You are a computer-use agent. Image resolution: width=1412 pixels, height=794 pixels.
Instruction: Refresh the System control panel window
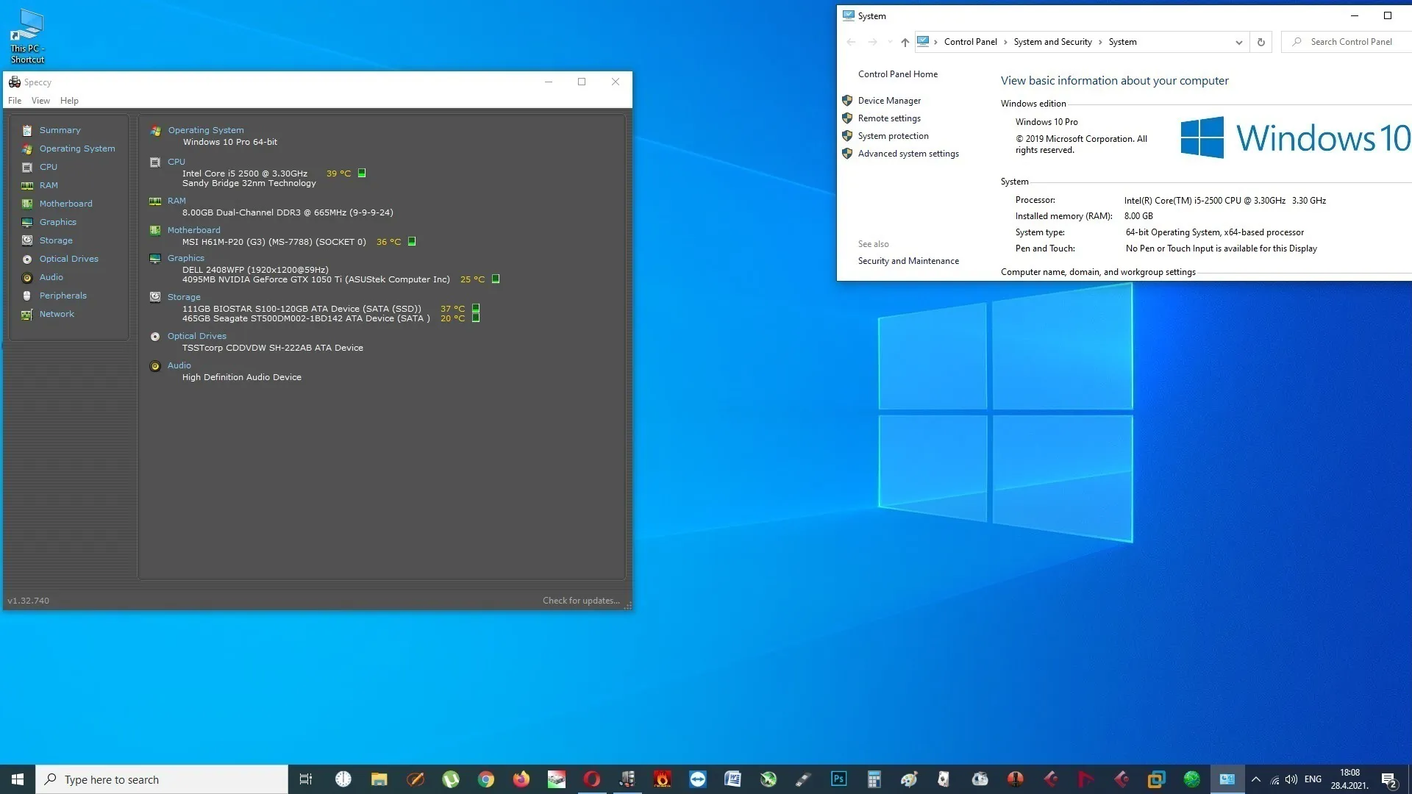[x=1261, y=42]
